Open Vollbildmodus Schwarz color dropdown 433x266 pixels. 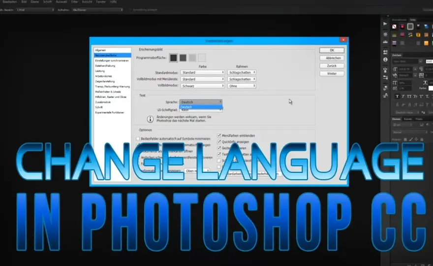(202, 86)
